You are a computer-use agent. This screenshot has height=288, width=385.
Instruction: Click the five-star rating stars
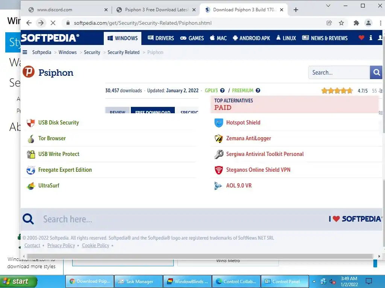337,91
